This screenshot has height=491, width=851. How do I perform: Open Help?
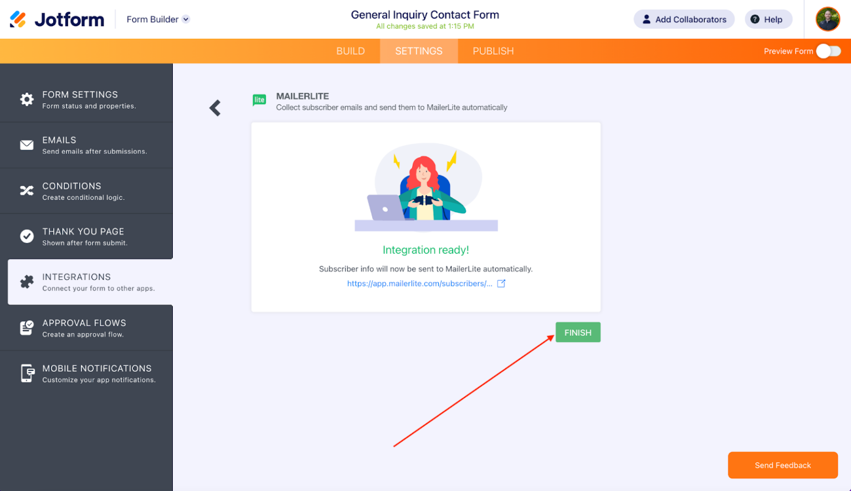tap(768, 19)
